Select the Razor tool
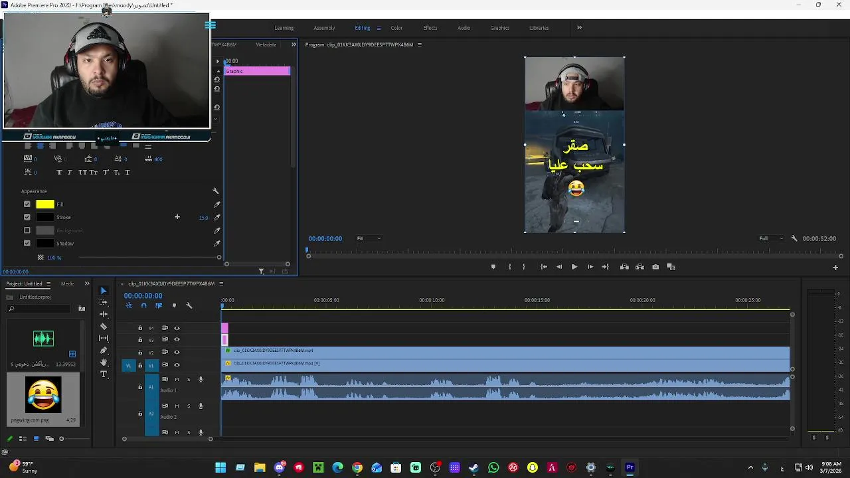850x478 pixels. 103,326
